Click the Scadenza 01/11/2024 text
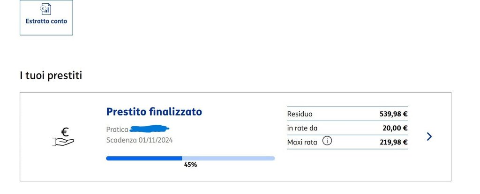This screenshot has height=194, width=480. pos(139,140)
